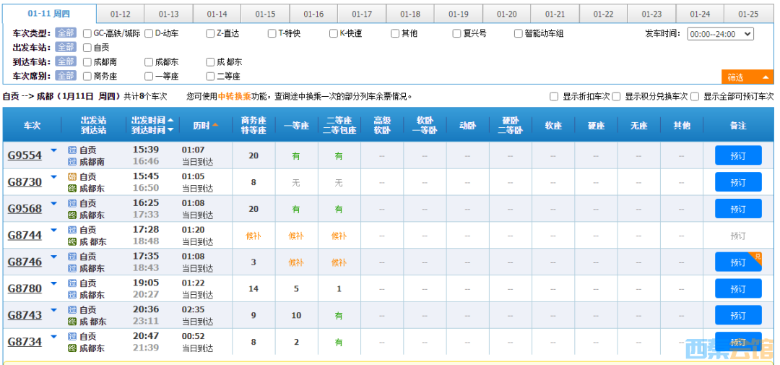Tick the 显示全部可预订车次 checkbox
The height and width of the screenshot is (365, 780).
[696, 96]
